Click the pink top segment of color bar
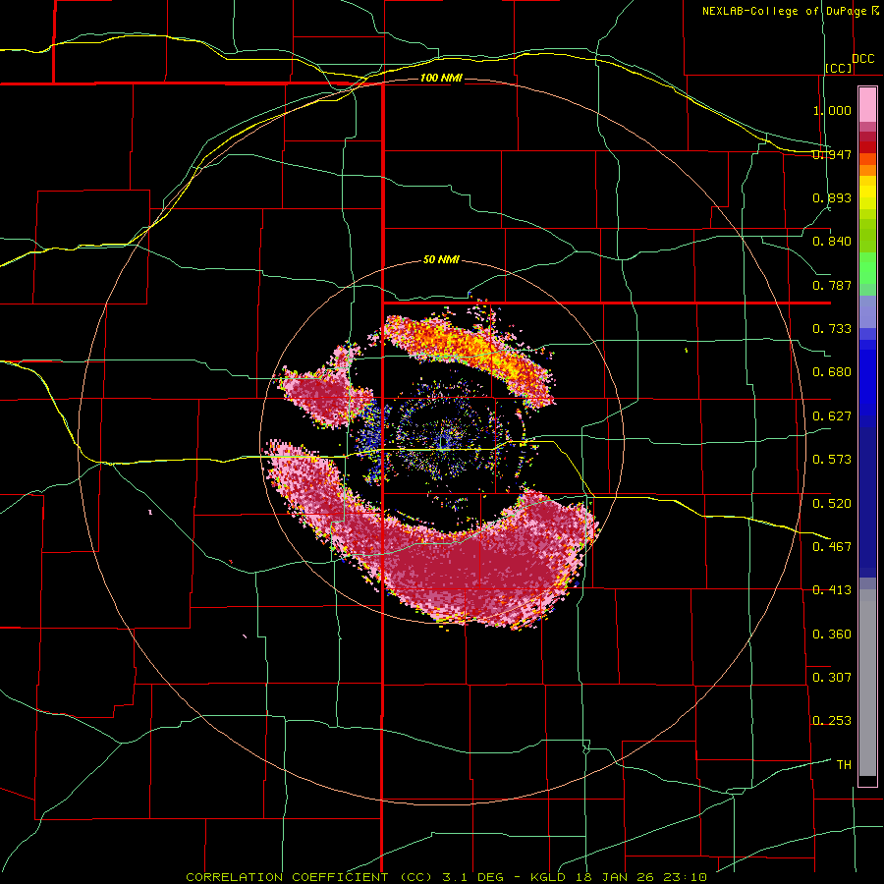This screenshot has width=884, height=884. tap(867, 104)
